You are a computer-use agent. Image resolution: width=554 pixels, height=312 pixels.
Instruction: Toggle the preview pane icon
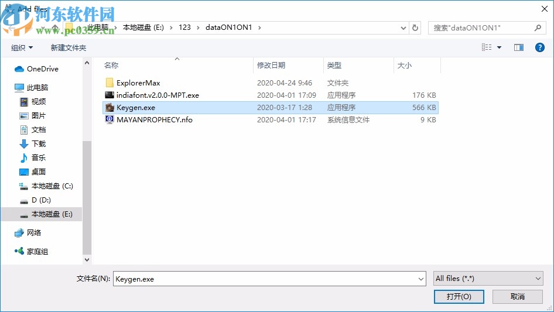click(x=519, y=47)
